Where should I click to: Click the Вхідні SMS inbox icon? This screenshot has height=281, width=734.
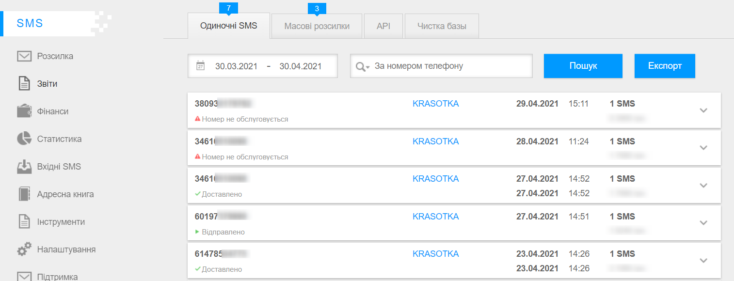(24, 167)
